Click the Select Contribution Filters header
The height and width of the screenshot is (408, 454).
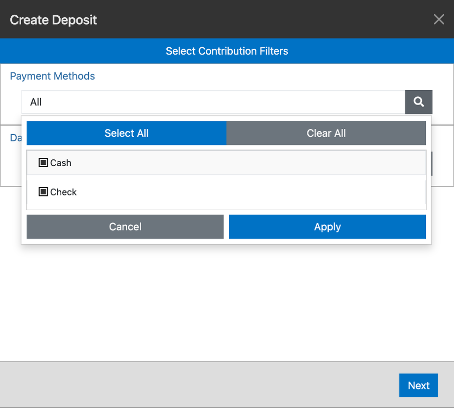(227, 51)
